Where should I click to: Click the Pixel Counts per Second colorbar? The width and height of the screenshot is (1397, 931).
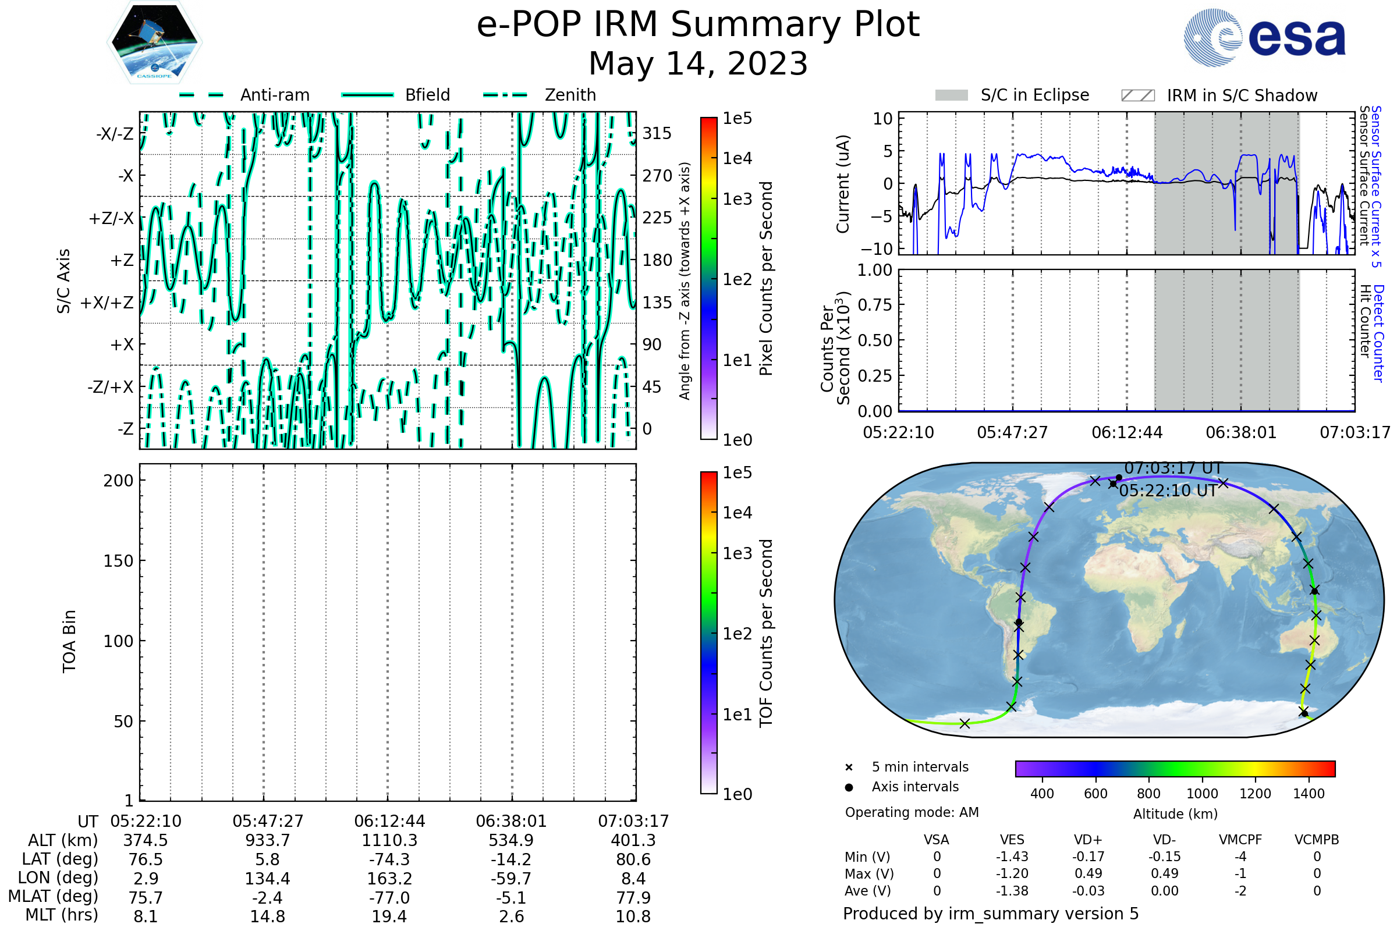[708, 279]
